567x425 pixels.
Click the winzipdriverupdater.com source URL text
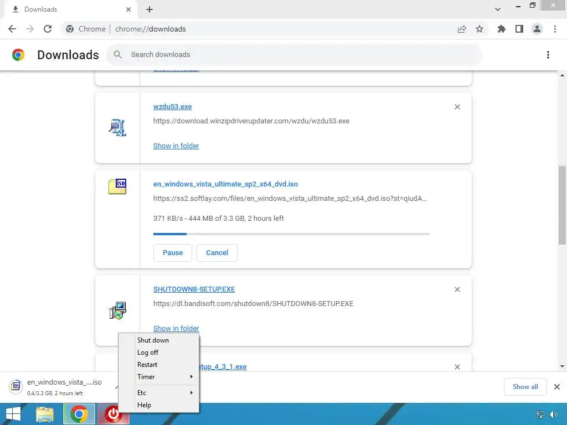(251, 121)
